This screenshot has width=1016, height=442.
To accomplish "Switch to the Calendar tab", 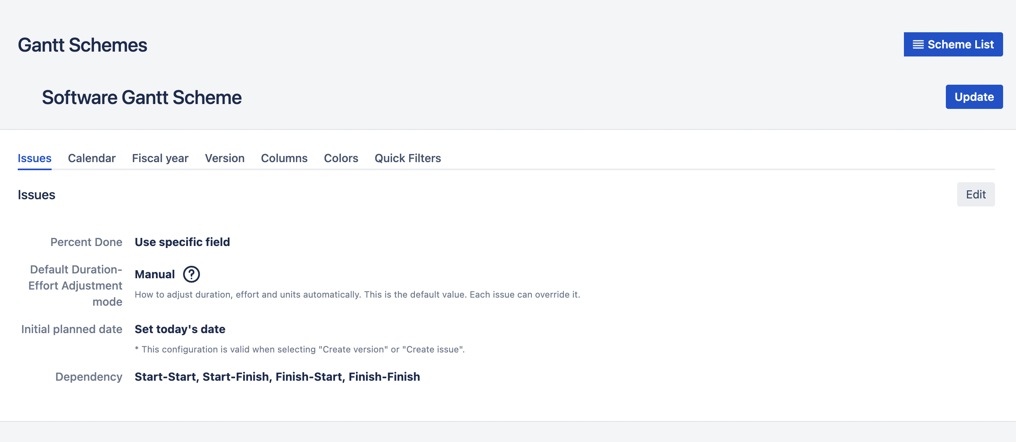I will pos(92,158).
